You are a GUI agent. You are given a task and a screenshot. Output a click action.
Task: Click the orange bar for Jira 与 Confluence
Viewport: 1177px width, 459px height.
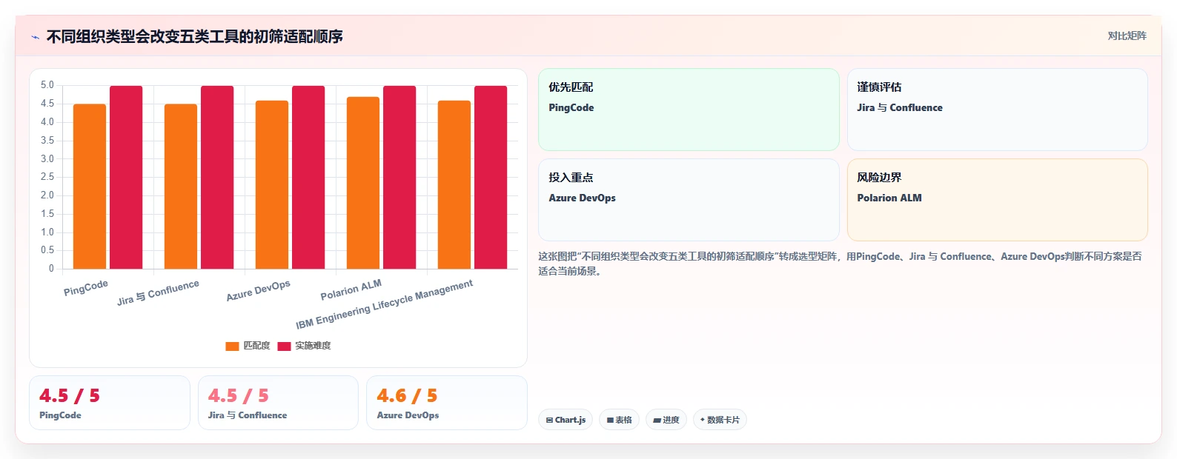tap(181, 187)
